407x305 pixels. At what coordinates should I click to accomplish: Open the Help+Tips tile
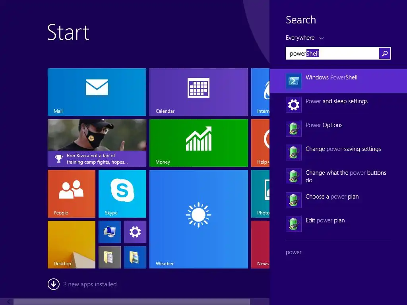click(x=260, y=143)
